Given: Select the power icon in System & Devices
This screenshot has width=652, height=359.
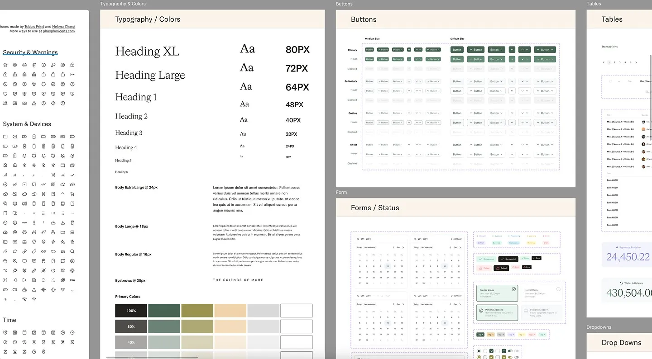Looking at the screenshot, I should 53,270.
